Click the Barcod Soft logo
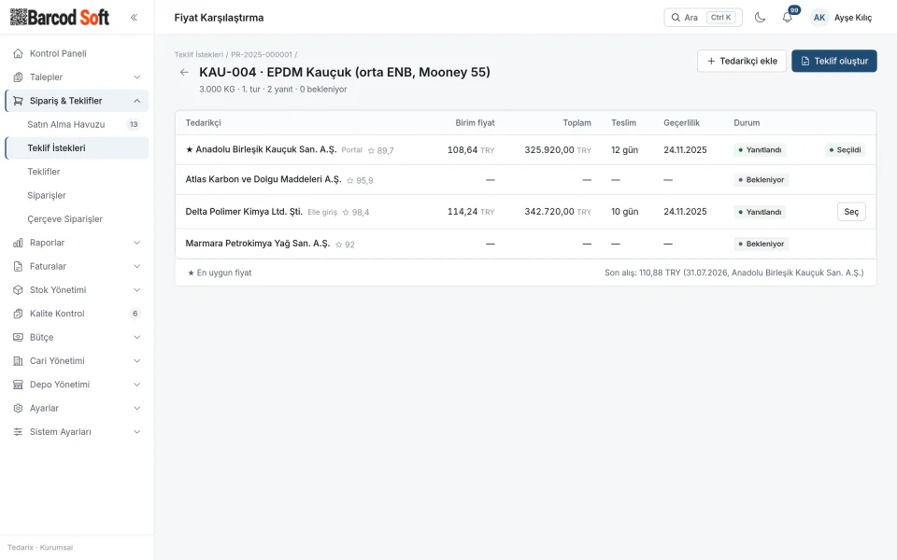 click(60, 17)
